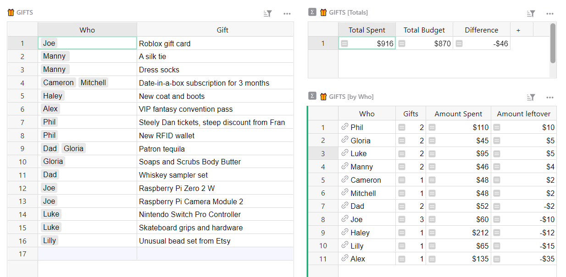Screen dimensions: 566x277
Task: Click the formula icon in Total Spent cell
Action: point(344,43)
